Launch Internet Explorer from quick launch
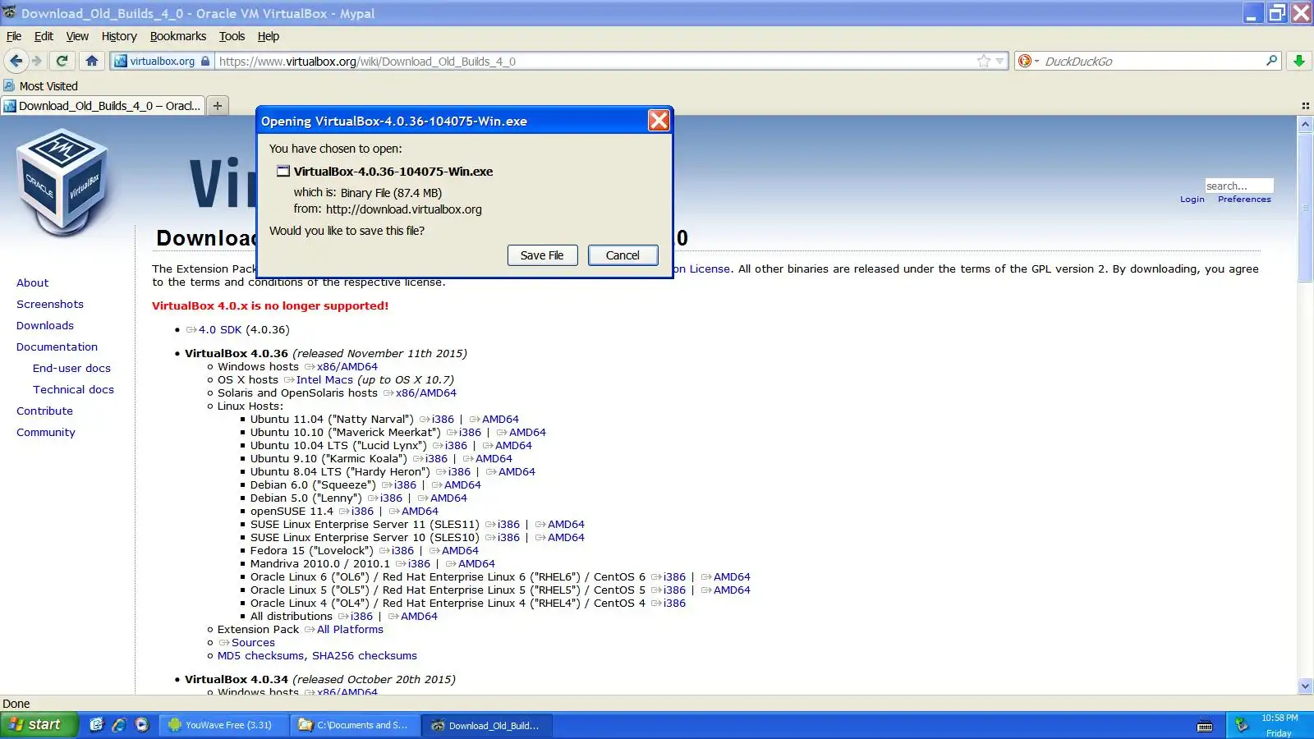Image resolution: width=1314 pixels, height=739 pixels. point(119,725)
